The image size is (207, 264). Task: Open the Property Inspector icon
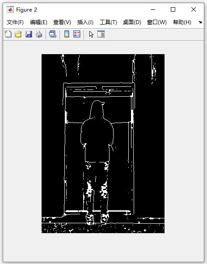[101, 34]
